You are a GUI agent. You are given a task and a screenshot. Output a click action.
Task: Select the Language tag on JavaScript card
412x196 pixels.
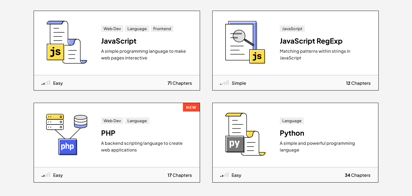click(x=137, y=29)
